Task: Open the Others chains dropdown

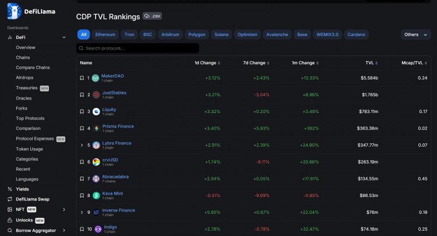Action: (415, 34)
